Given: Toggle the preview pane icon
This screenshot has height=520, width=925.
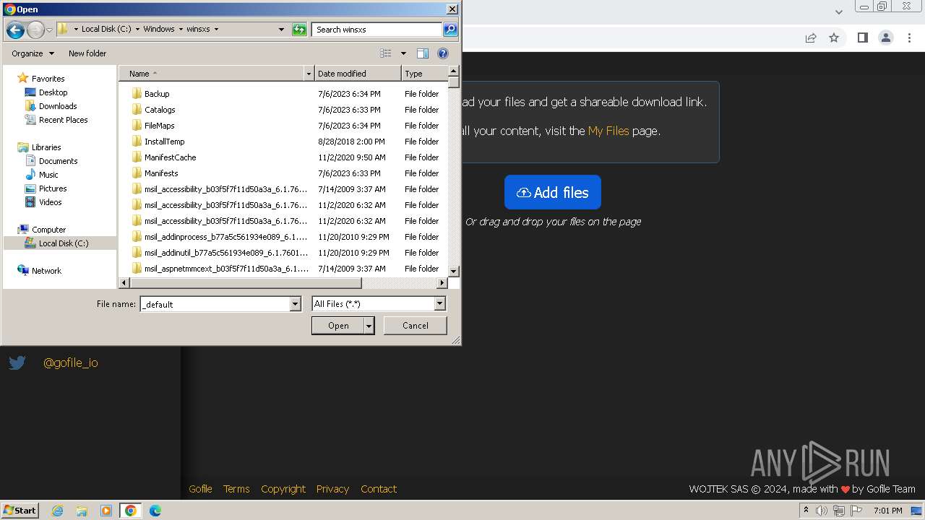Looking at the screenshot, I should (x=423, y=53).
